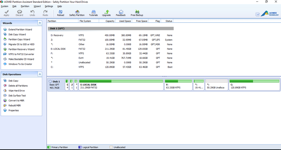Open the Partition menu

[25, 6]
